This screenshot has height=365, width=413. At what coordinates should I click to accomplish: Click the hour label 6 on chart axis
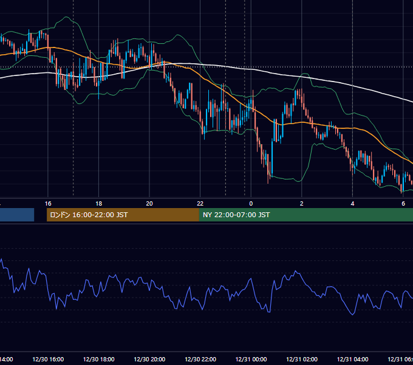[x=403, y=204]
